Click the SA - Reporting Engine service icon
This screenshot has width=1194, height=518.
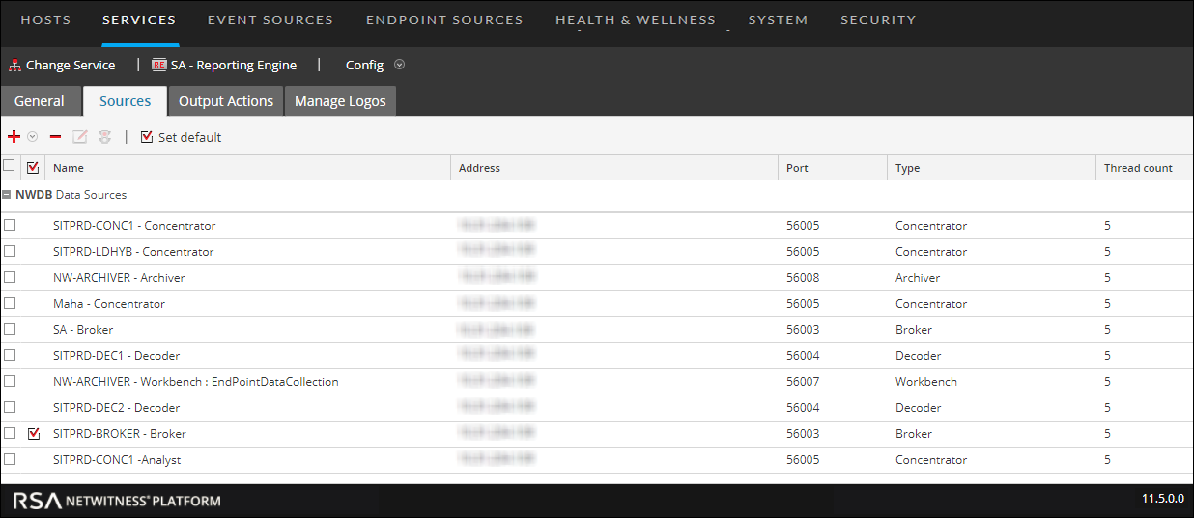tap(159, 66)
